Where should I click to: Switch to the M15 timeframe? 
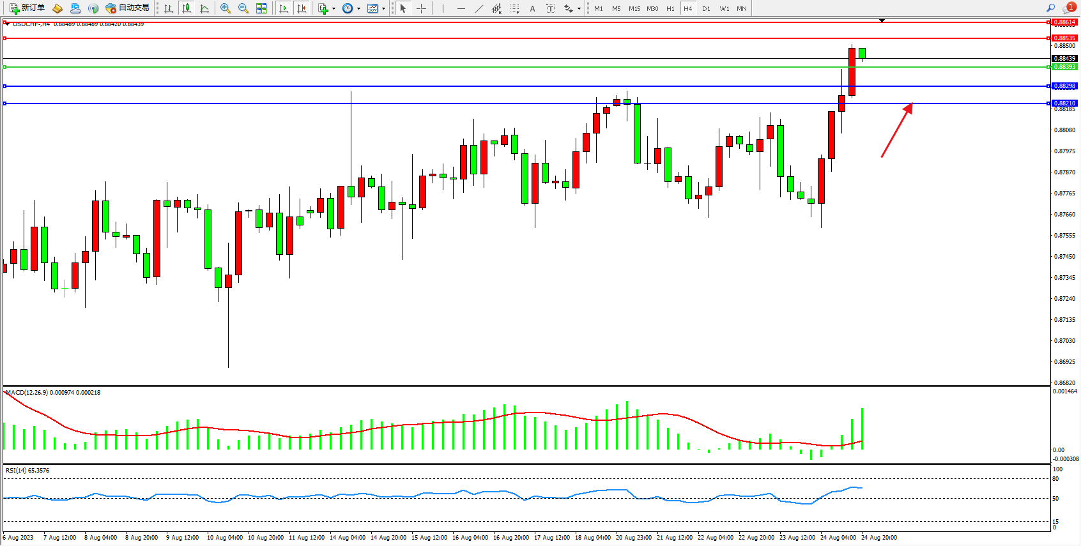634,8
